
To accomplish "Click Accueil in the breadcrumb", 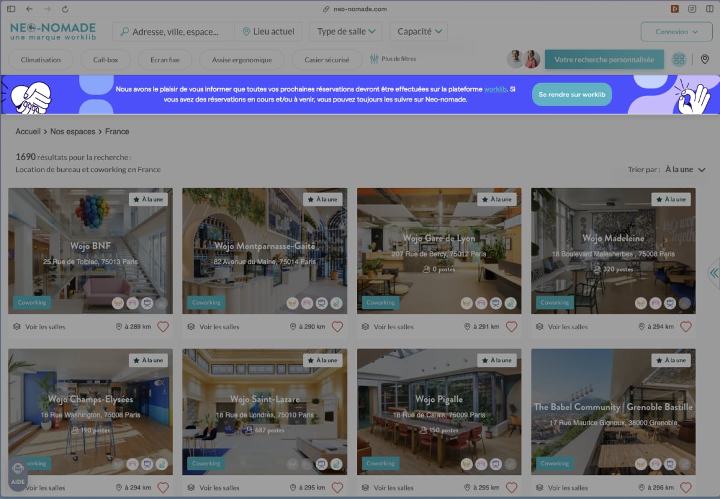I will (x=28, y=131).
